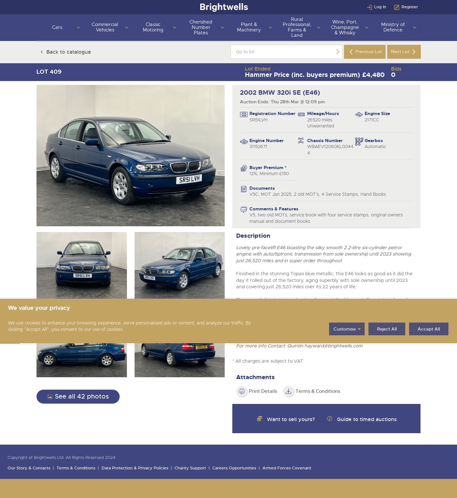Viewport: 457px width, 498px height.
Task: Open the Classic Motoring menu item
Action: tap(153, 27)
